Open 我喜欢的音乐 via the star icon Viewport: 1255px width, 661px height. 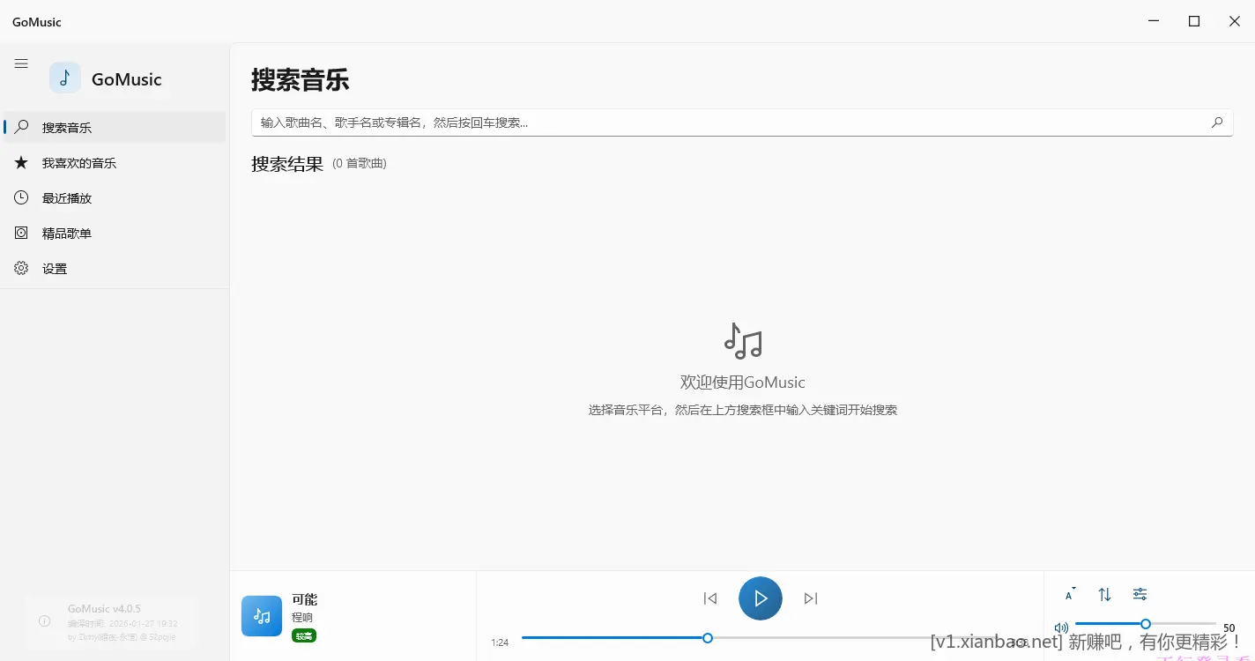21,162
